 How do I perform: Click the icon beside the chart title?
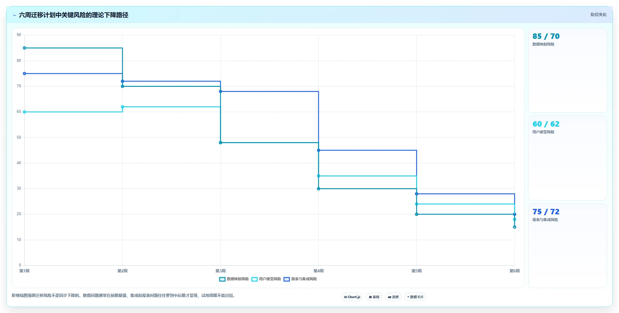[x=14, y=15]
